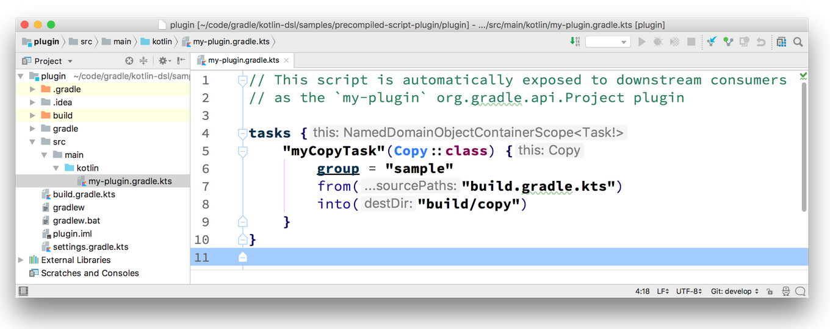Collapse the src folder in project tree
The image size is (830, 329).
pos(33,142)
